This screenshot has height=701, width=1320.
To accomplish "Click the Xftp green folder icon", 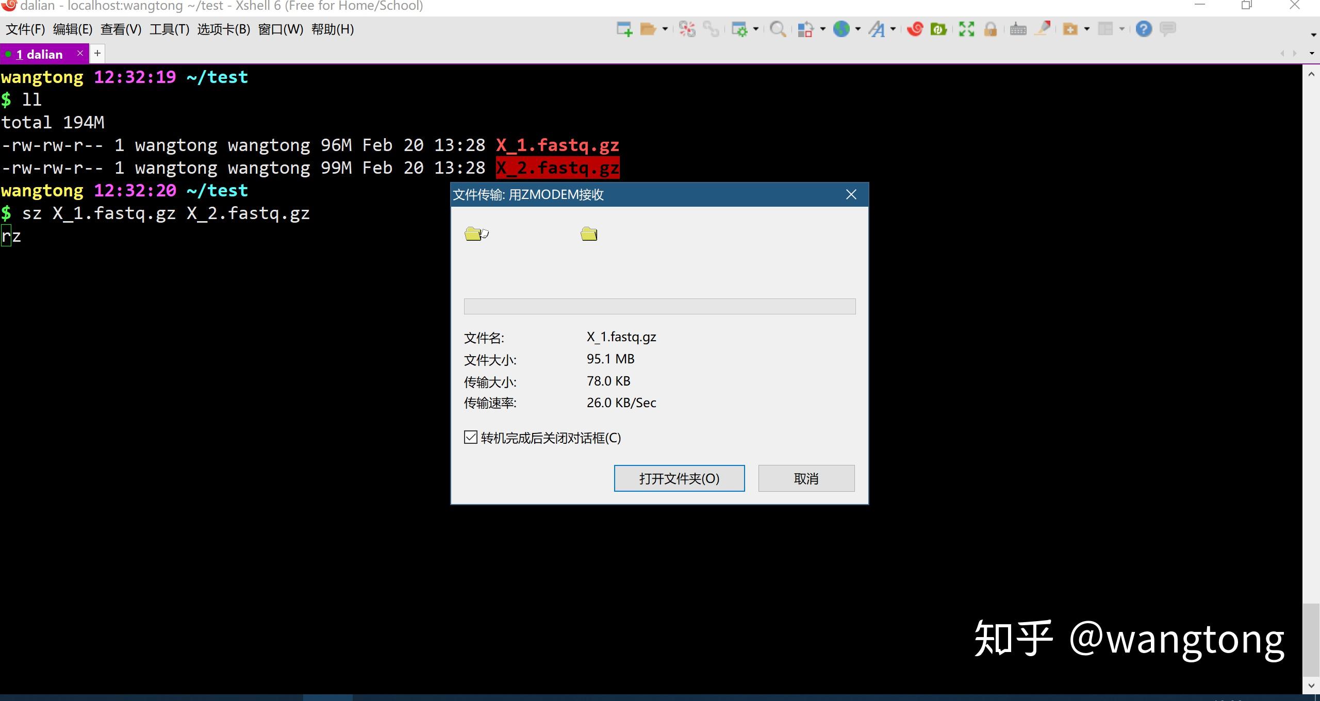I will [938, 29].
